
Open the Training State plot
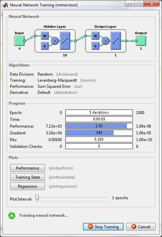pyautogui.click(x=27, y=177)
